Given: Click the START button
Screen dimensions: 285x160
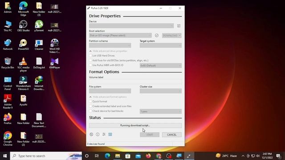Looking at the screenshot, I should coord(150,135).
